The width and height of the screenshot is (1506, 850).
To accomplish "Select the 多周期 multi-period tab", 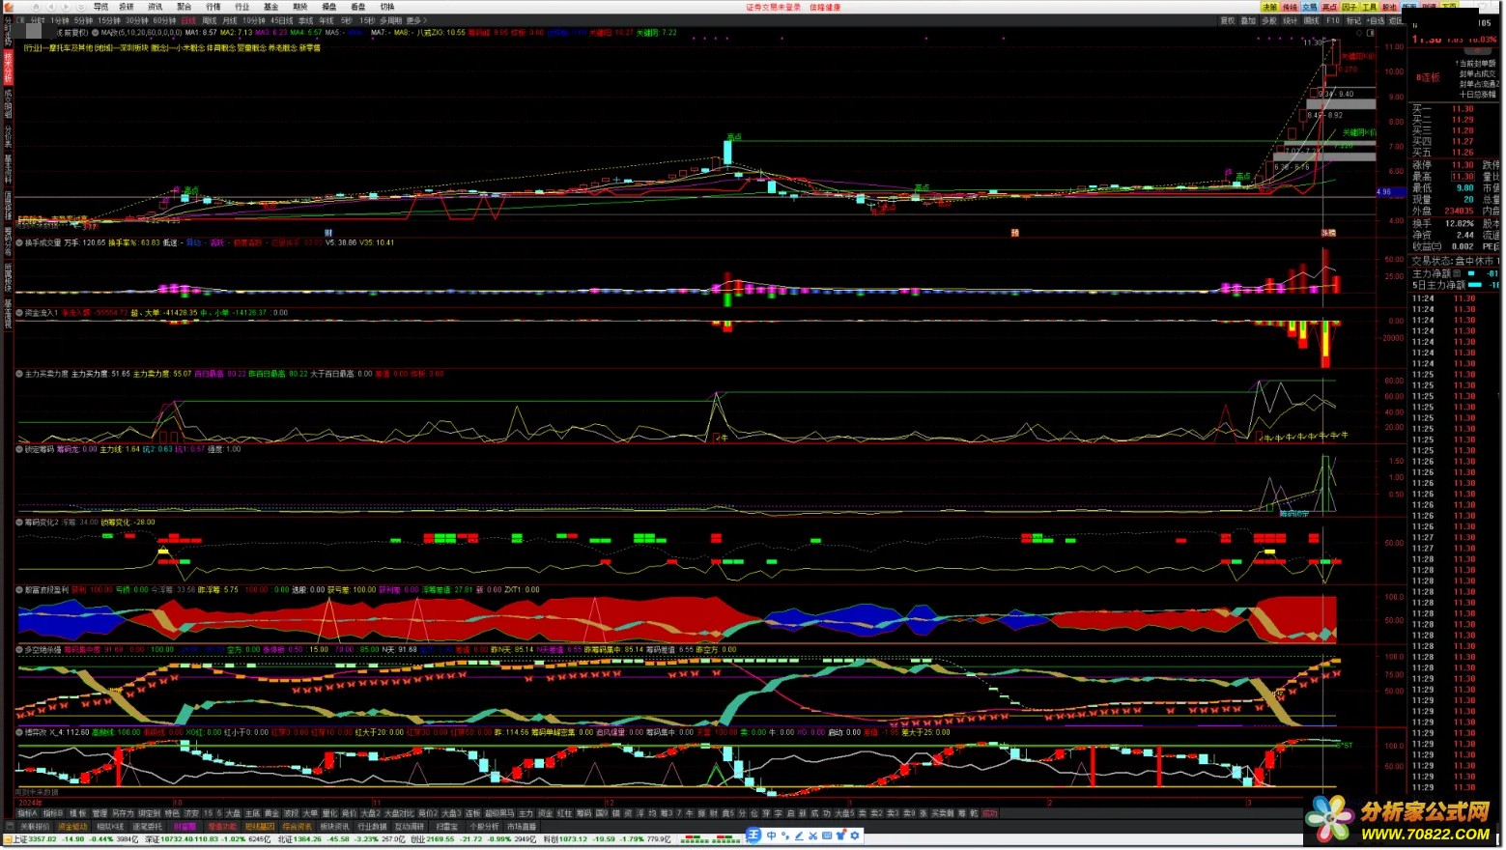I will [x=390, y=20].
